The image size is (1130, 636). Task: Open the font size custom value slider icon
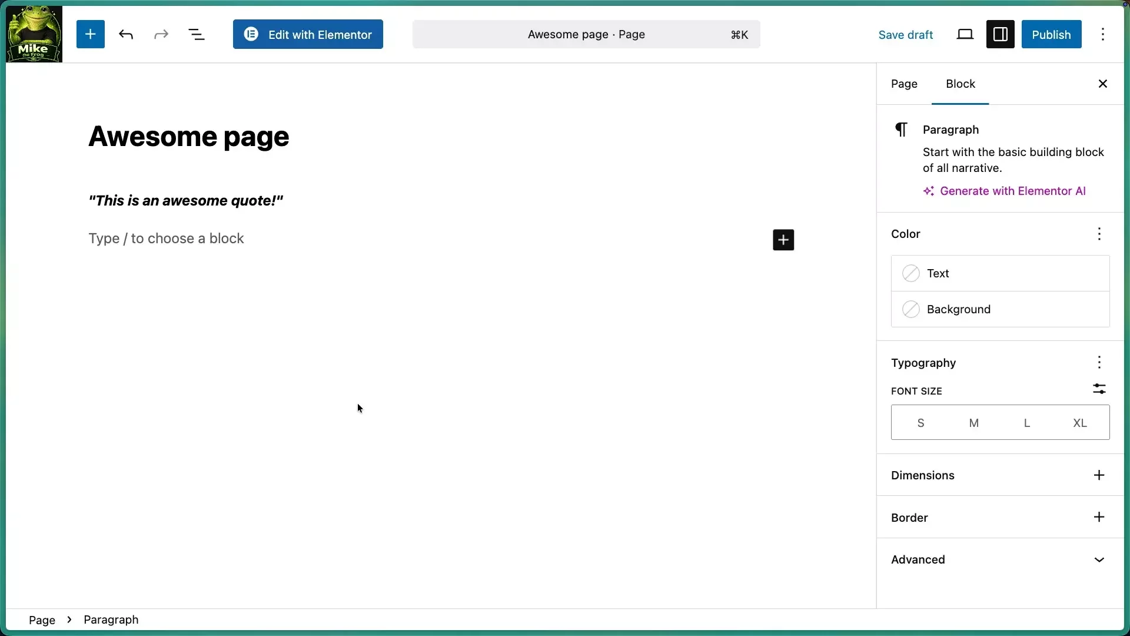1099,389
